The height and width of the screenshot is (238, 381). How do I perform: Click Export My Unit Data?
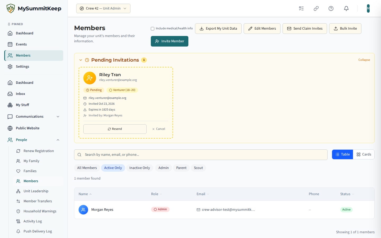[218, 29]
